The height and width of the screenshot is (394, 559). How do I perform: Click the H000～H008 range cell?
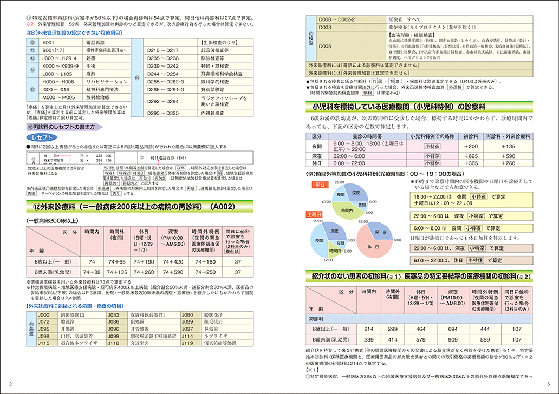(61, 82)
